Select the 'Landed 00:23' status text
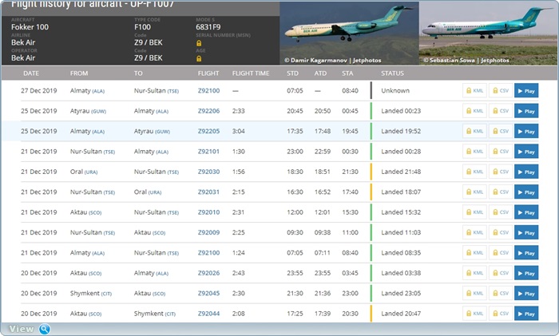This screenshot has height=336, width=559. coord(401,111)
